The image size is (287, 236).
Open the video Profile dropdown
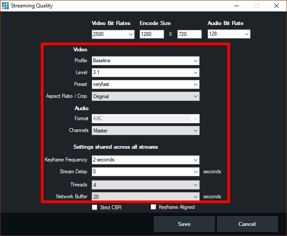point(145,61)
